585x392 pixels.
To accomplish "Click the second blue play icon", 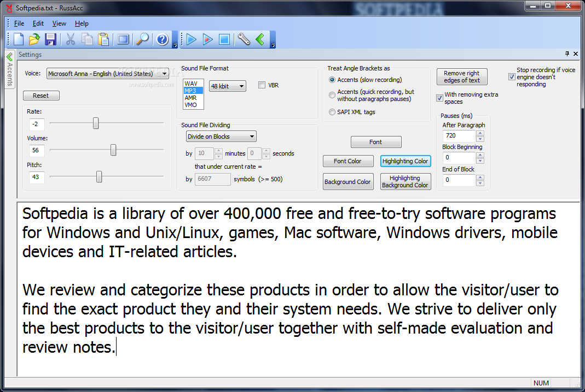I will (208, 39).
